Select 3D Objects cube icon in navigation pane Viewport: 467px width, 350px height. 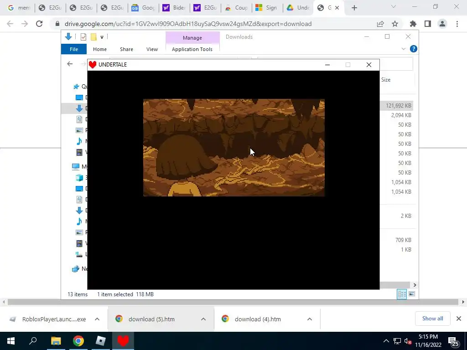[x=79, y=177]
